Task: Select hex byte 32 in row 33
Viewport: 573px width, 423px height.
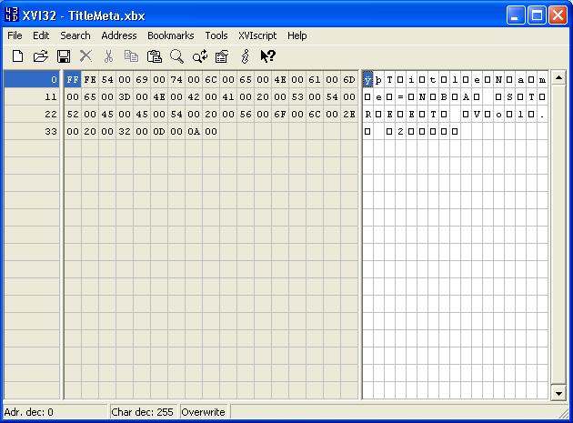Action: pyautogui.click(x=125, y=131)
